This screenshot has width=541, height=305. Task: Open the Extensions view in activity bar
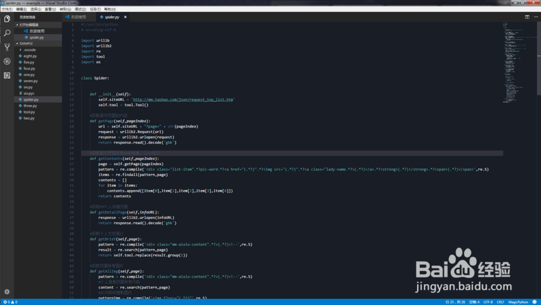point(7,75)
